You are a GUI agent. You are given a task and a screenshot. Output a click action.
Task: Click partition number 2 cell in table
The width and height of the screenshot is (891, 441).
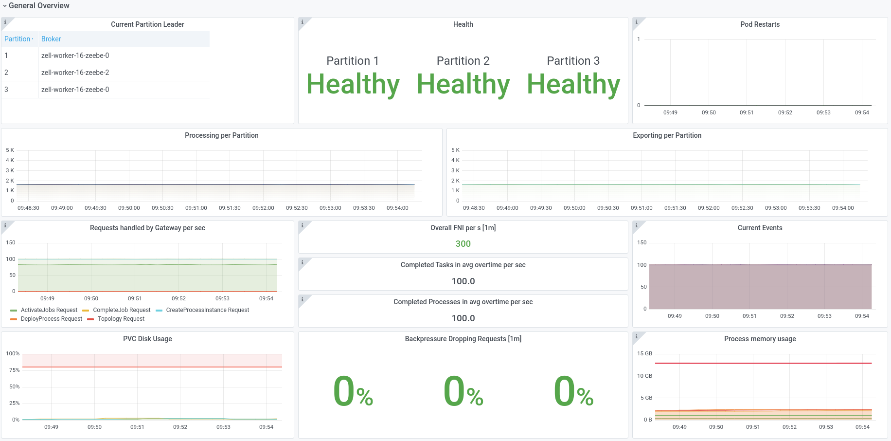tap(19, 73)
